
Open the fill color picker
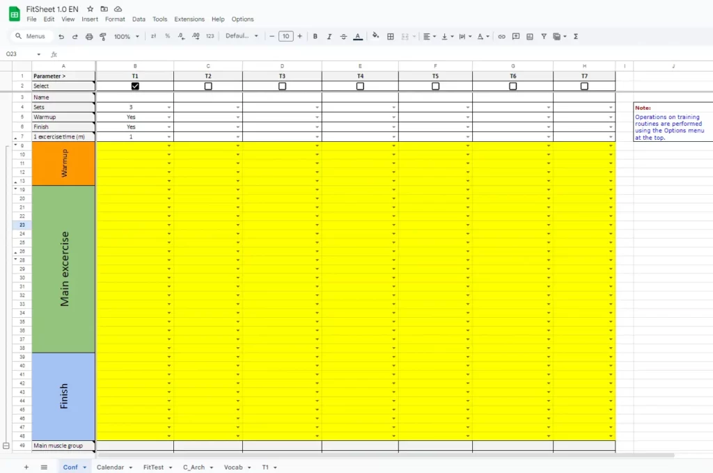[375, 36]
